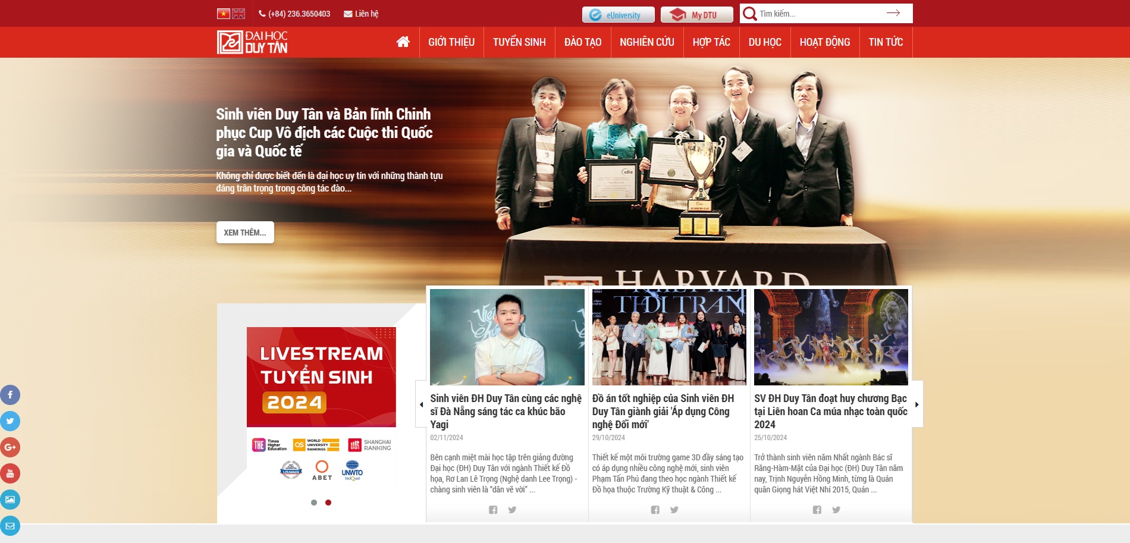The width and height of the screenshot is (1130, 543).
Task: Open article 'Đồ án tốt nghiệp của Sinh viên ĐH Duy Tân'
Action: pyautogui.click(x=663, y=411)
